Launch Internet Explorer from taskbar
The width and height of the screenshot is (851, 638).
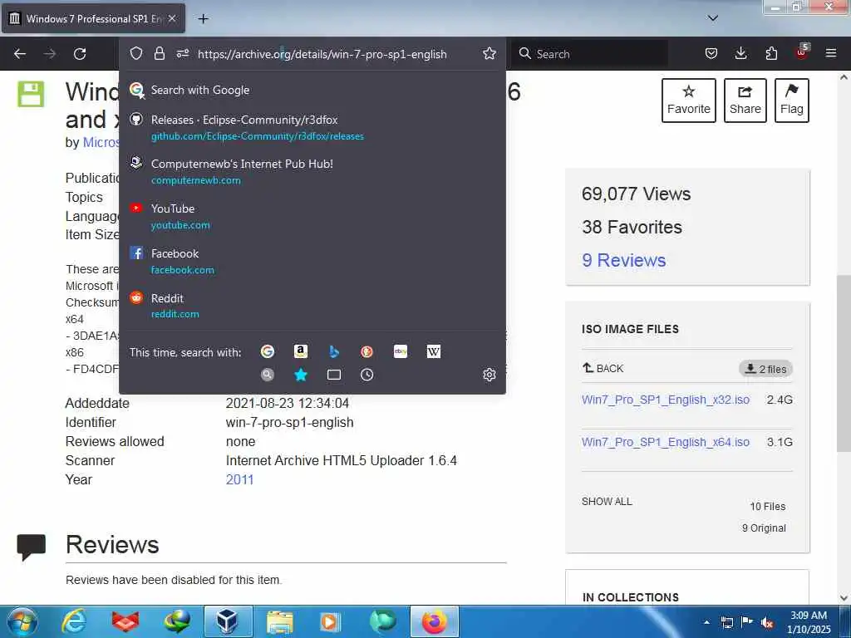coord(74,621)
